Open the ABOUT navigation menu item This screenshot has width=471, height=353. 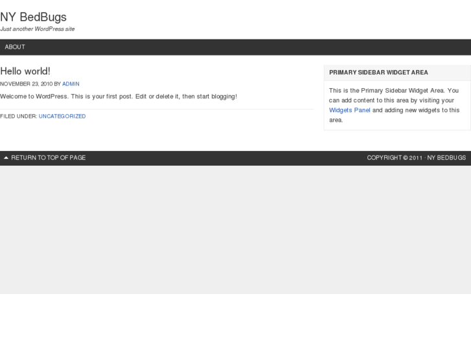coord(15,47)
